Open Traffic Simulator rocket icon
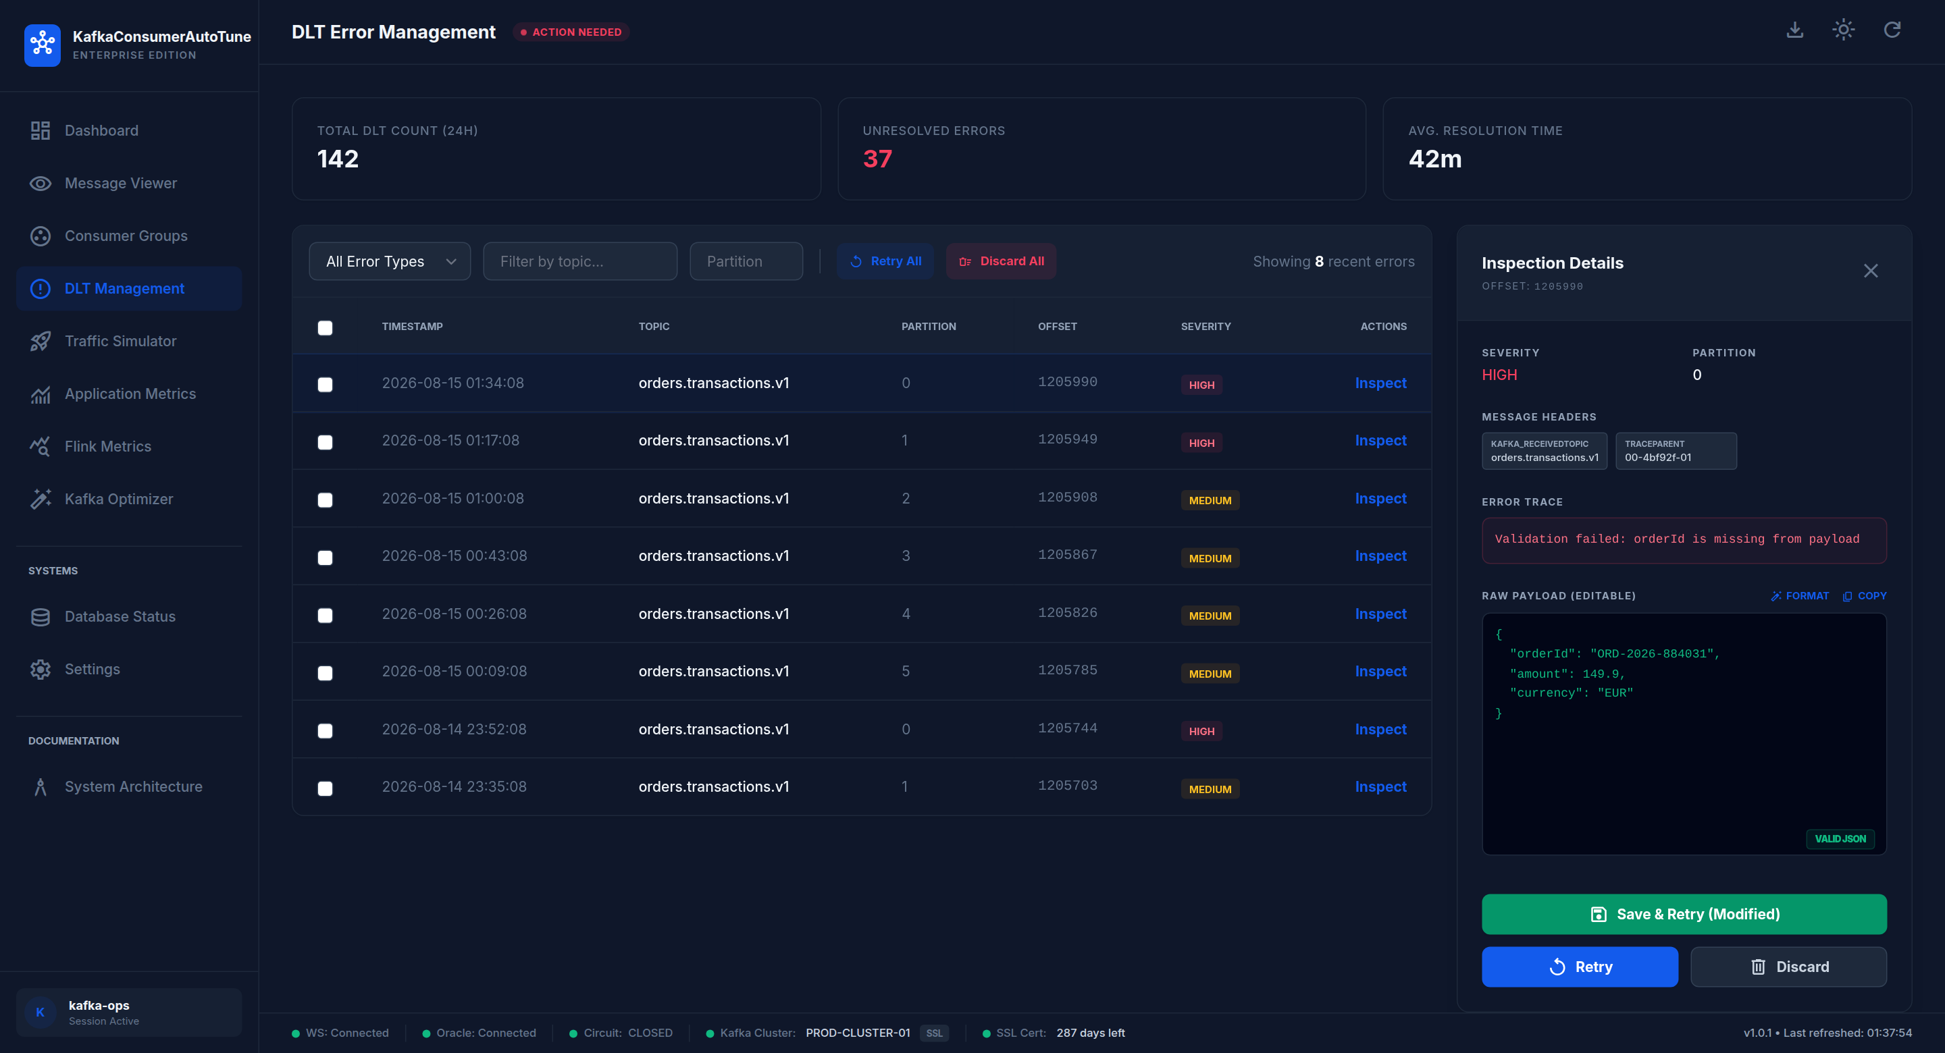1945x1053 pixels. tap(40, 341)
